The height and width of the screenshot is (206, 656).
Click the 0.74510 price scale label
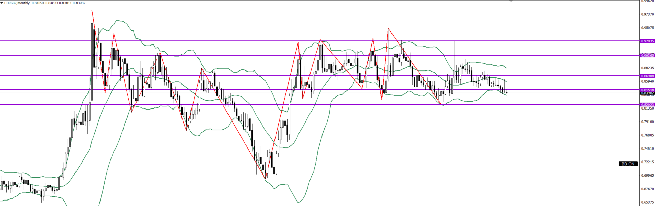pos(647,149)
